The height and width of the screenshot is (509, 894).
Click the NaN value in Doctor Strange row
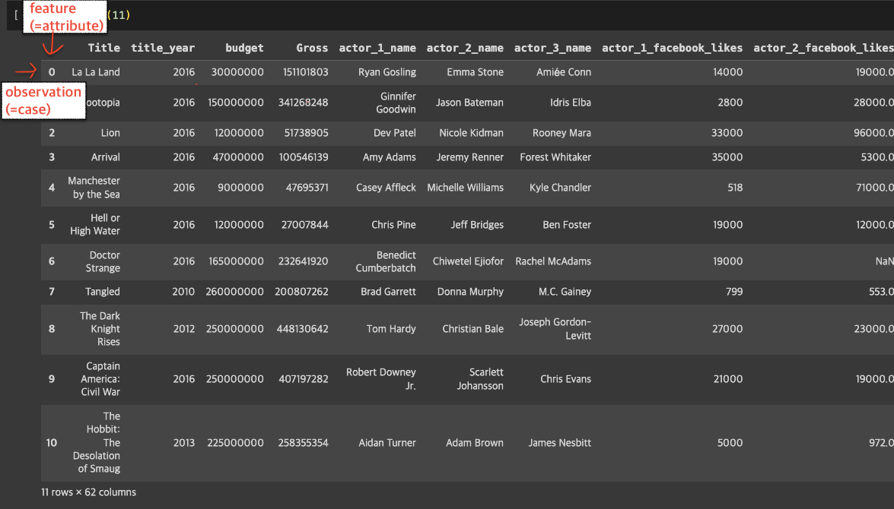click(x=884, y=261)
